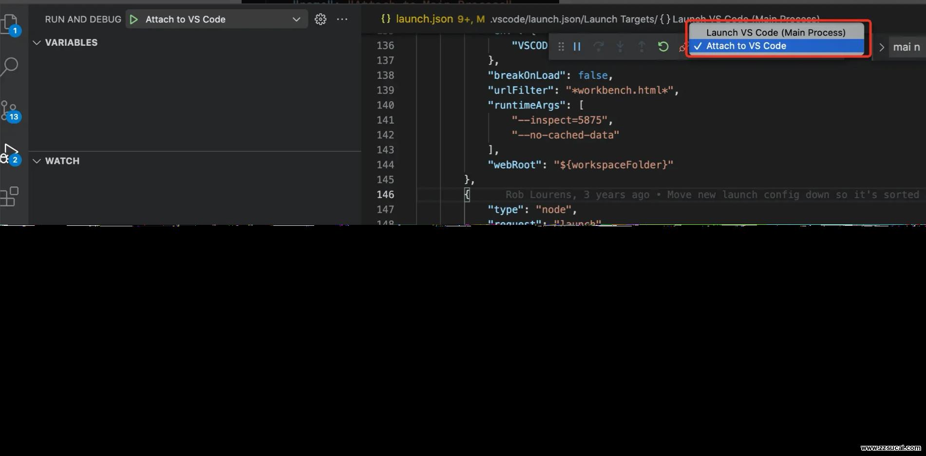This screenshot has height=456, width=926.
Task: Click the "runtimeArgs" key
Action: point(527,105)
